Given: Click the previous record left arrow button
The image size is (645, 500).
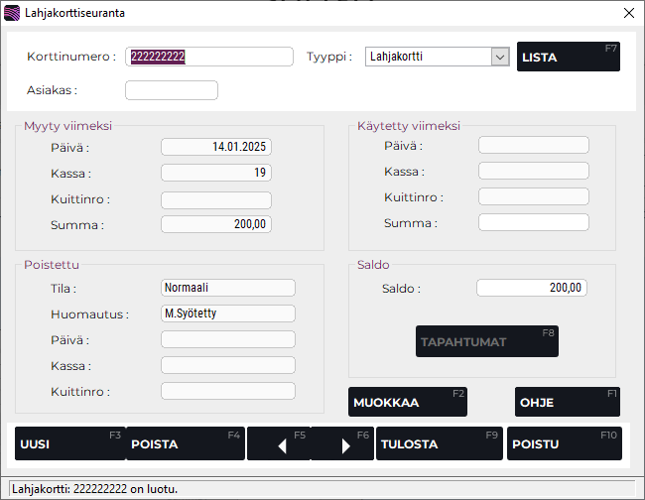Looking at the screenshot, I should 280,444.
